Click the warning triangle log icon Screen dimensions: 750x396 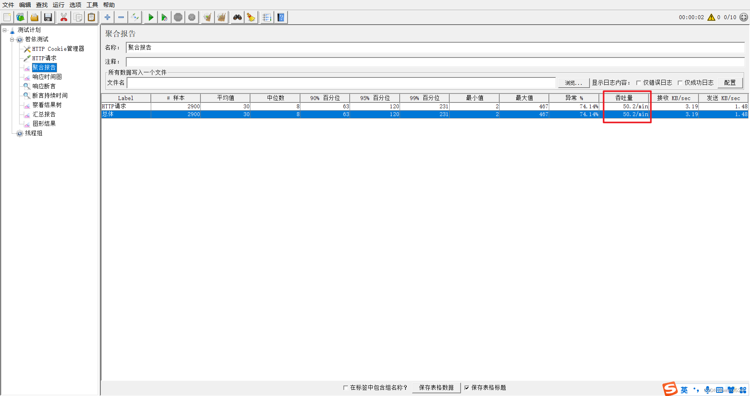pyautogui.click(x=711, y=17)
